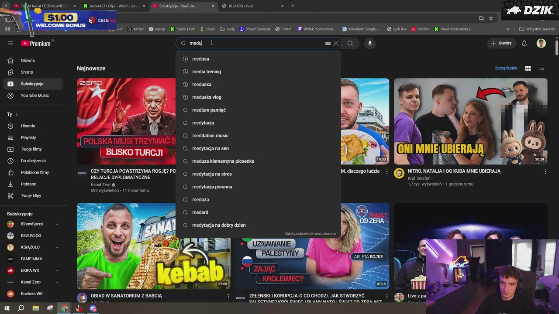Open ONI MNIE UBIERAJĄ video thumbnail
Screen dimensions: 559x314
click(x=470, y=121)
